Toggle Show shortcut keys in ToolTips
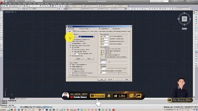The image size is (198, 111). pyautogui.click(x=73, y=49)
